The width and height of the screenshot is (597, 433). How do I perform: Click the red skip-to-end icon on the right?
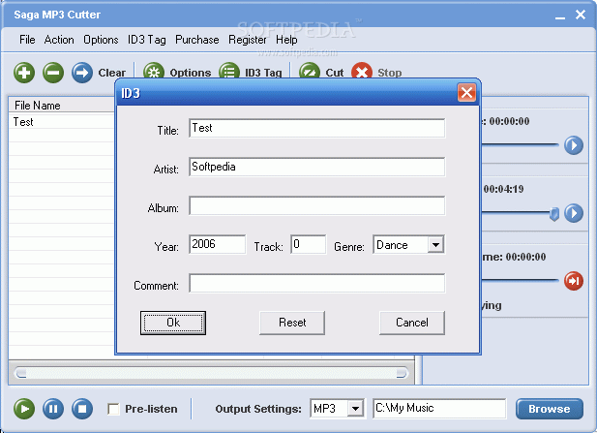[574, 281]
